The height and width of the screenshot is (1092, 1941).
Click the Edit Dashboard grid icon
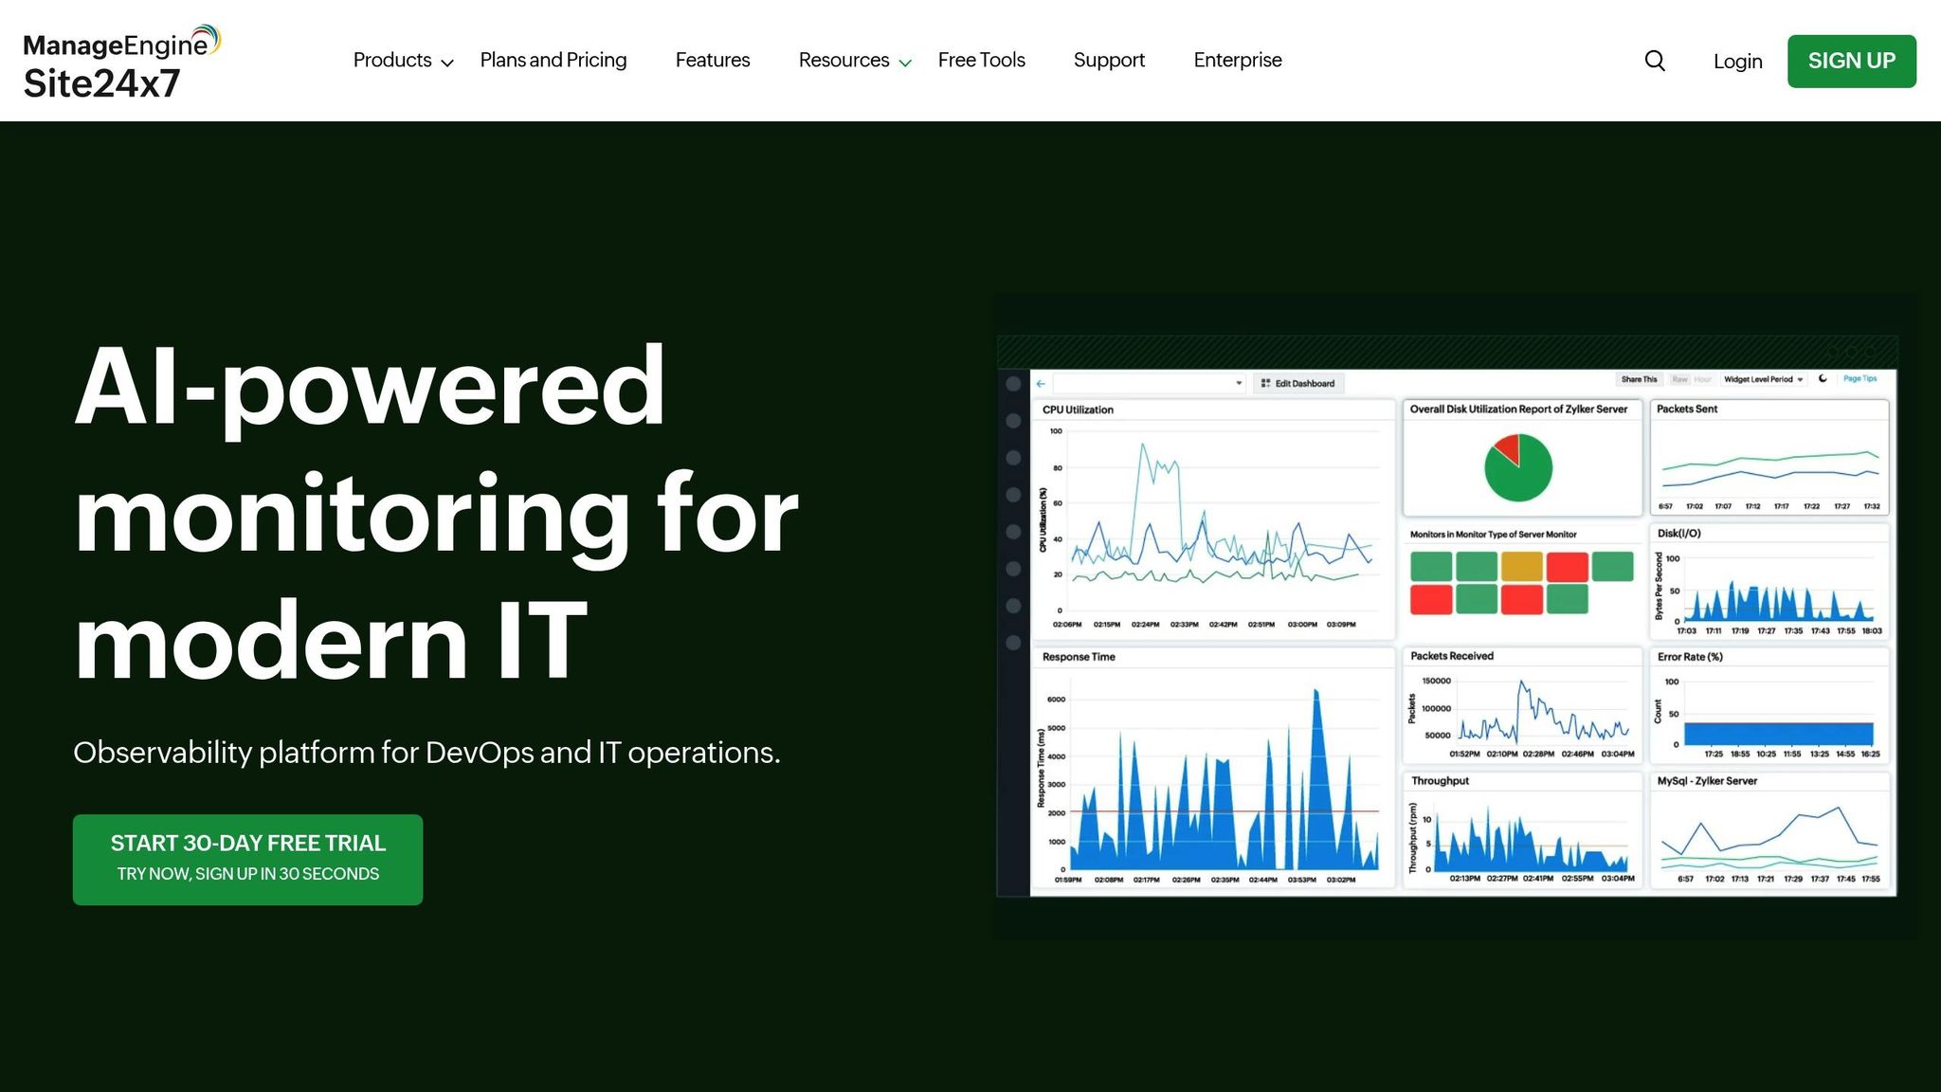(x=1264, y=383)
